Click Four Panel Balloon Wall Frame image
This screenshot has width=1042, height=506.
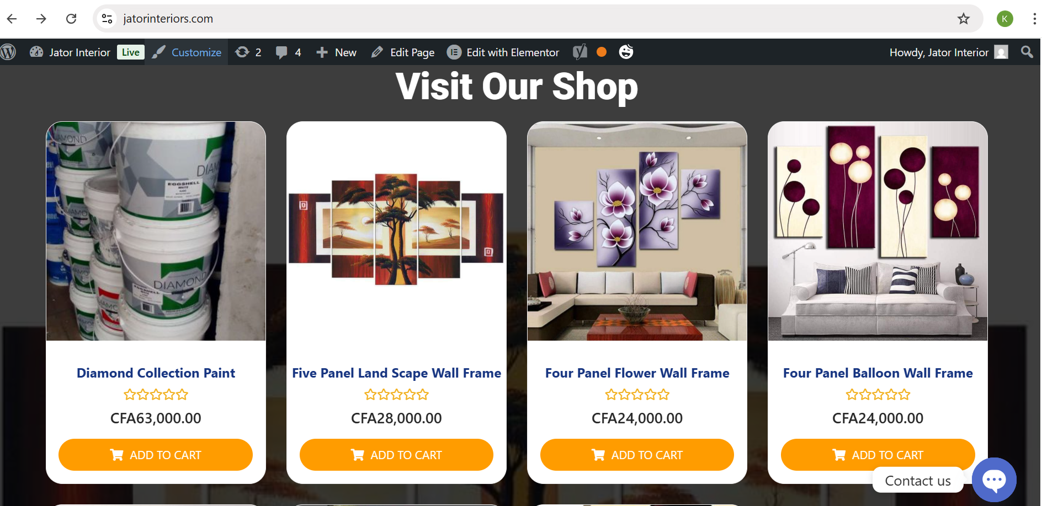point(878,231)
